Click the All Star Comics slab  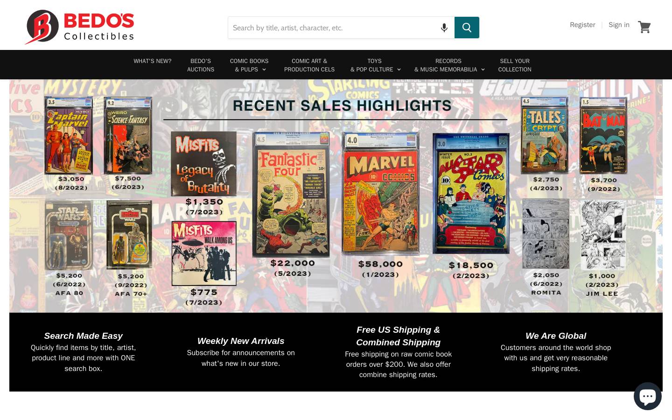point(471,193)
